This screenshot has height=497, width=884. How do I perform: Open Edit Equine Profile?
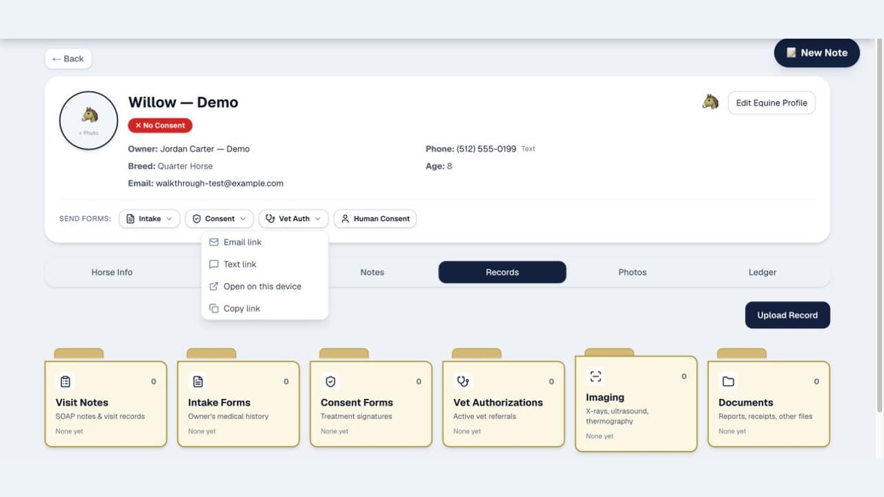(771, 103)
